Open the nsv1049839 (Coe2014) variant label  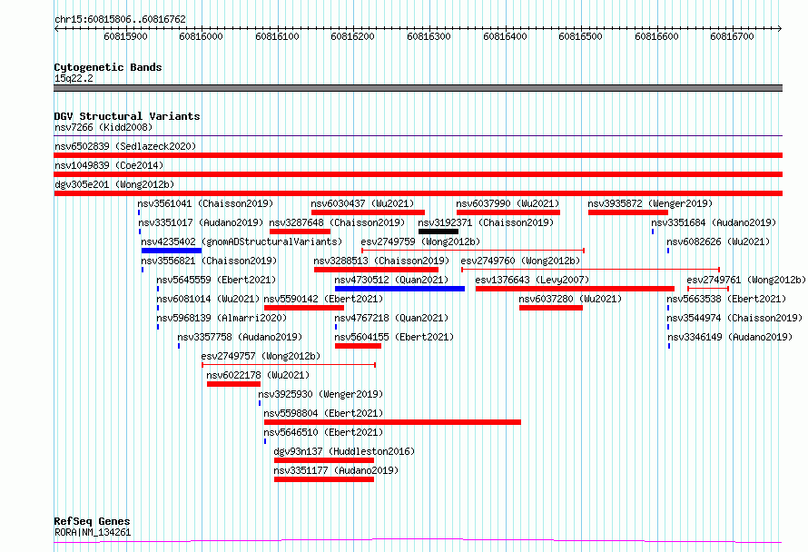[109, 165]
